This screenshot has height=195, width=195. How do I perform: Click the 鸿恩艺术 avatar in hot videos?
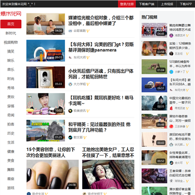(x=171, y=35)
